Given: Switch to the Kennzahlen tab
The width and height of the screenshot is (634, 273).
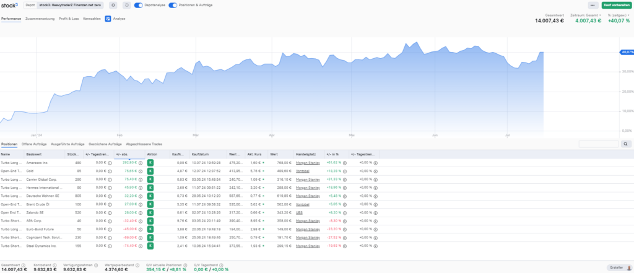Looking at the screenshot, I should click(92, 19).
